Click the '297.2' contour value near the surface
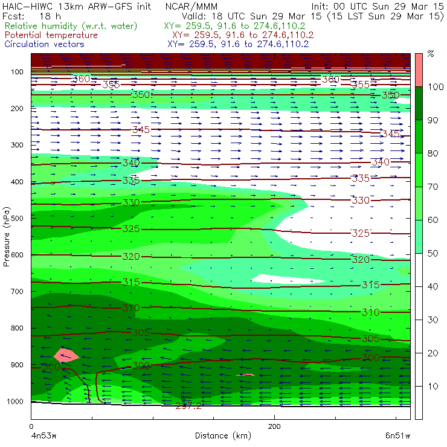The height and width of the screenshot is (447, 447). (188, 406)
